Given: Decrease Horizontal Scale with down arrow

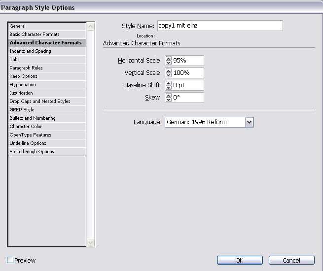Looking at the screenshot, I should (169, 63).
